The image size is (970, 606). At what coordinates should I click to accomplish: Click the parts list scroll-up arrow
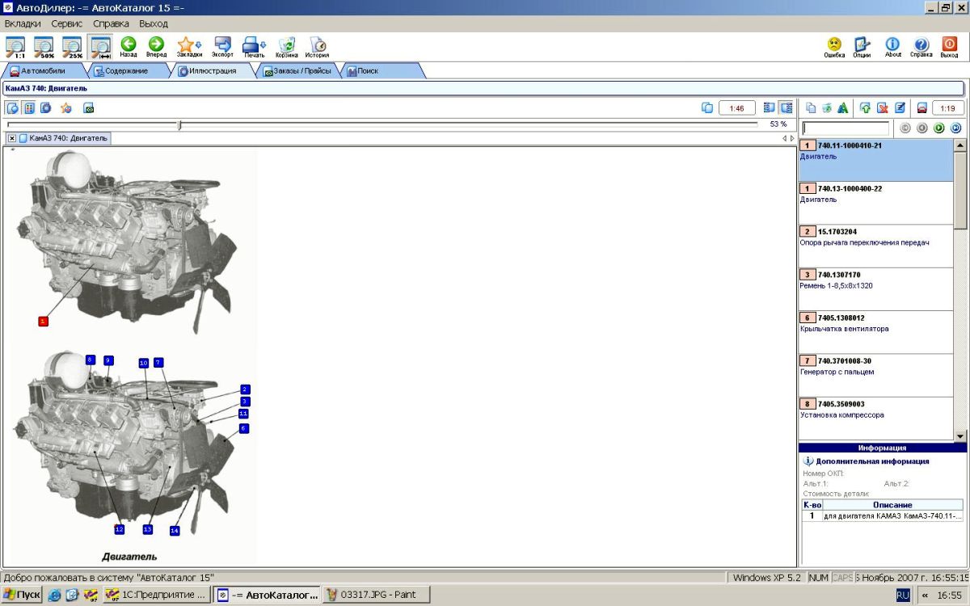tap(960, 145)
